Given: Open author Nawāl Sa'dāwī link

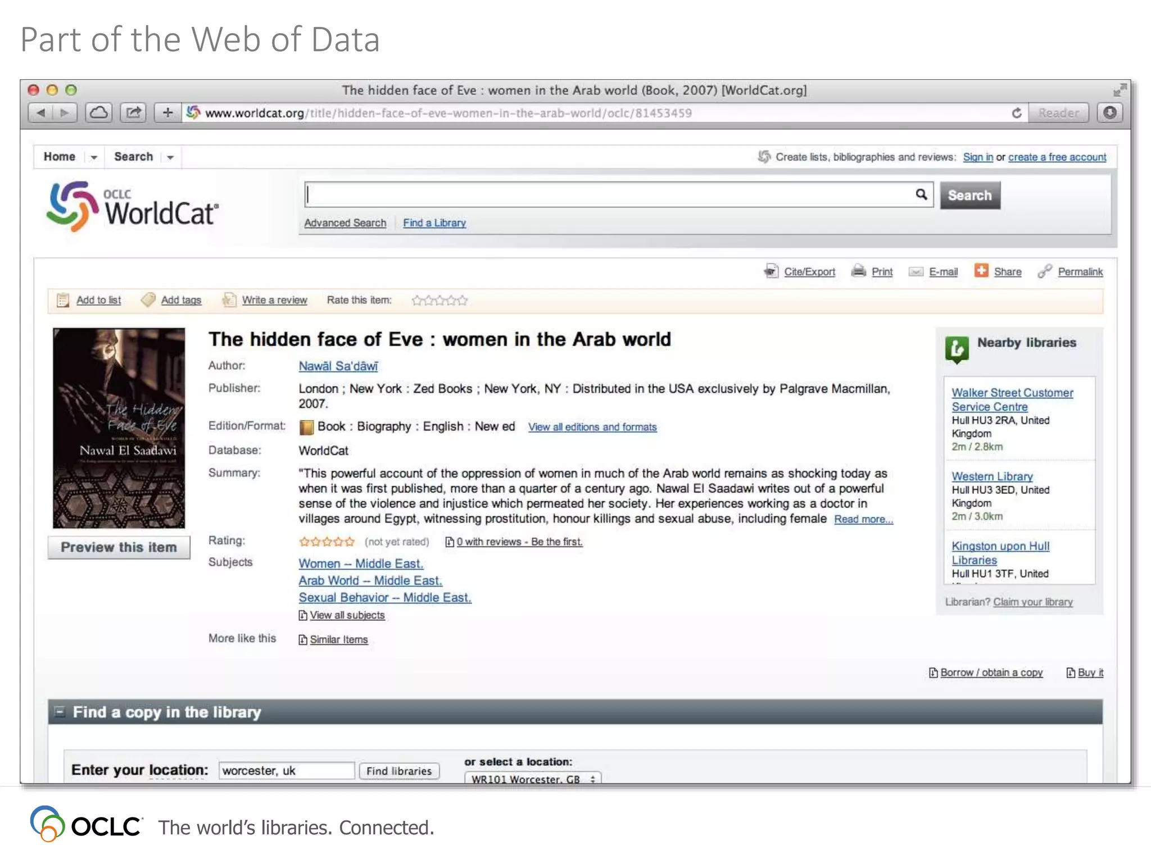Looking at the screenshot, I should coord(338,366).
